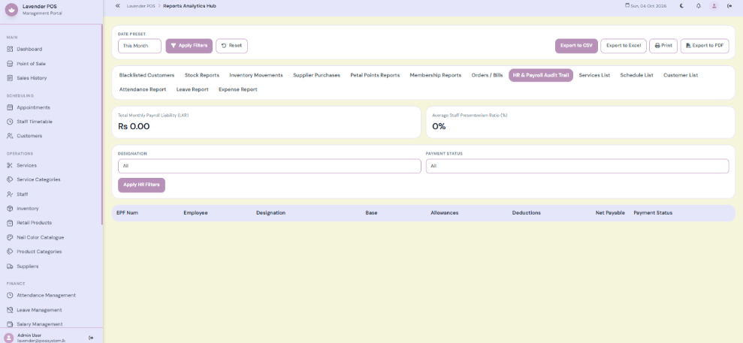Click the Reset button
Image resolution: width=743 pixels, height=343 pixels.
tap(231, 46)
